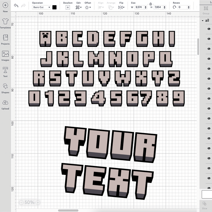212x212 pixels.
Task: Open the Edit menu in the toolbar
Action: click(78, 7)
